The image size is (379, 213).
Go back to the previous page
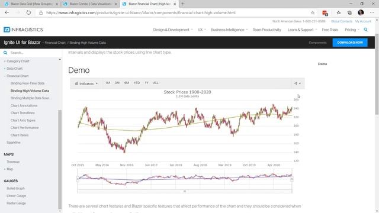pyautogui.click(x=7, y=12)
